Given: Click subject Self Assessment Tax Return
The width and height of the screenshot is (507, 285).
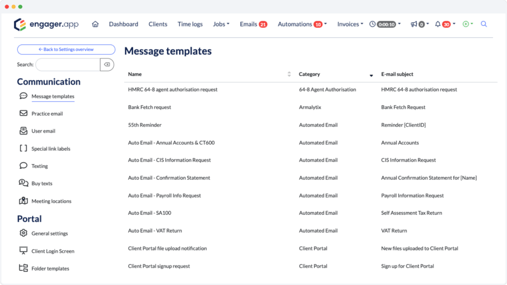Looking at the screenshot, I should click(411, 213).
